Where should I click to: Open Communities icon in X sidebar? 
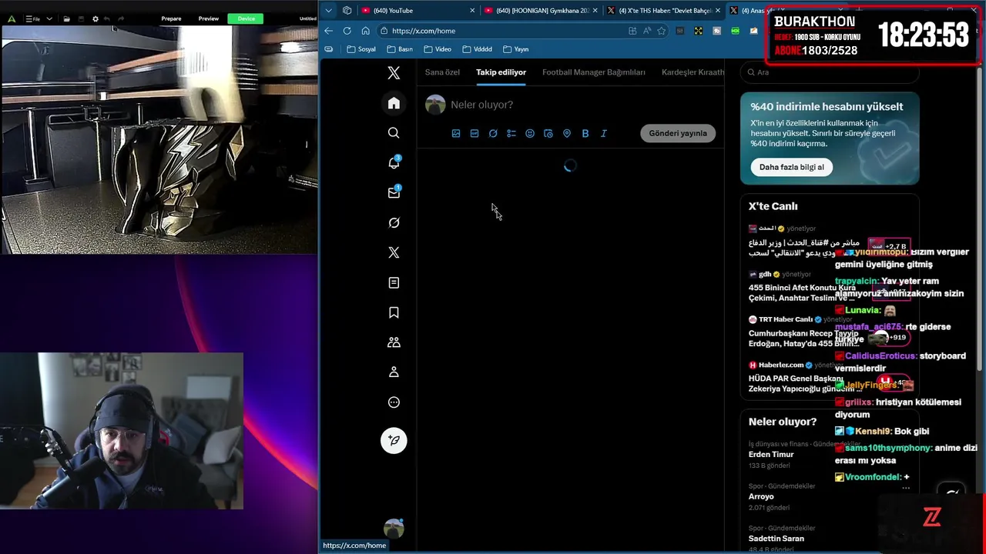[x=394, y=342]
